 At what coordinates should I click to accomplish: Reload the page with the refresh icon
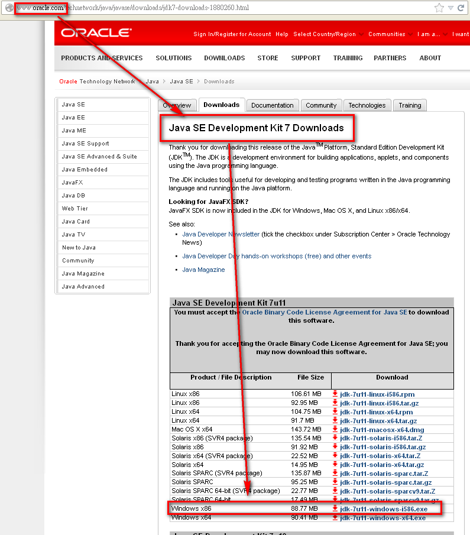coord(461,8)
